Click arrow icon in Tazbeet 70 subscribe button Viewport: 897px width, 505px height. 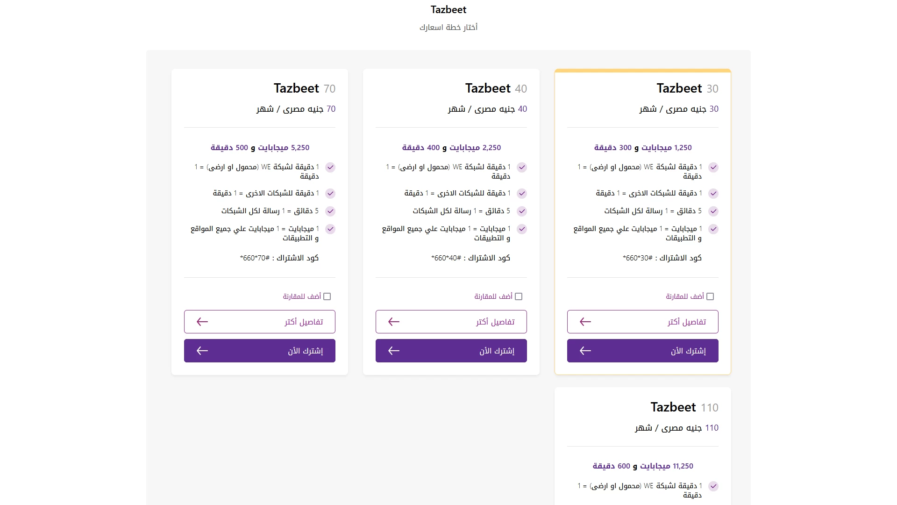202,351
